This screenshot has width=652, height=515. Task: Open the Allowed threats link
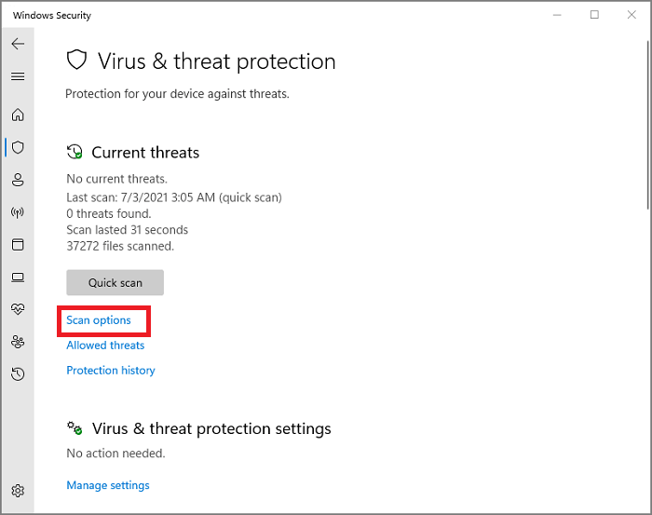point(105,346)
